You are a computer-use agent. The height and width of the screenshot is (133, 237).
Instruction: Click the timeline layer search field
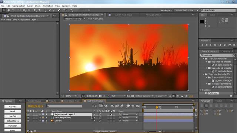64,106
